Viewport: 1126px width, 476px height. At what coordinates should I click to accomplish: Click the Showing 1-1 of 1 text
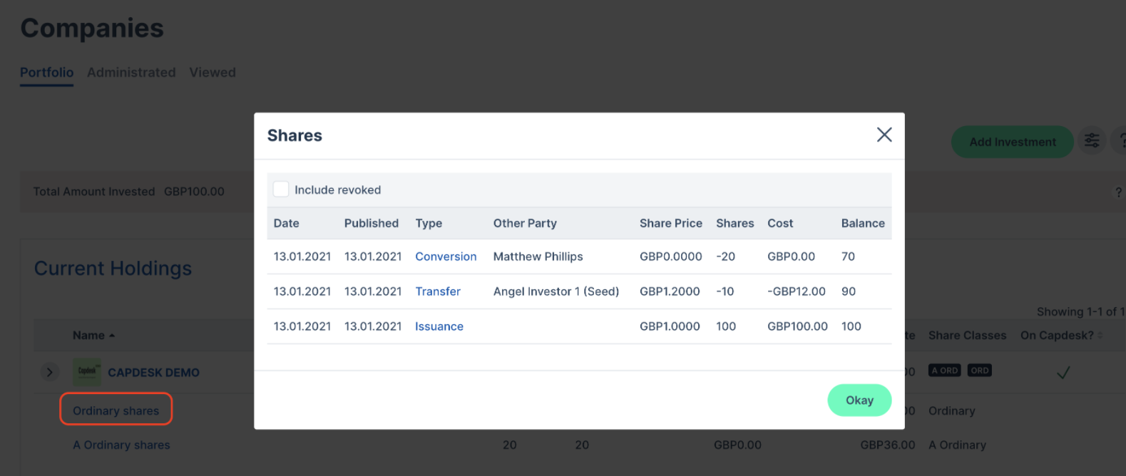pos(1080,311)
